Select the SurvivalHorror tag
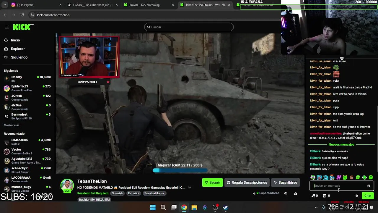 [x=154, y=193]
